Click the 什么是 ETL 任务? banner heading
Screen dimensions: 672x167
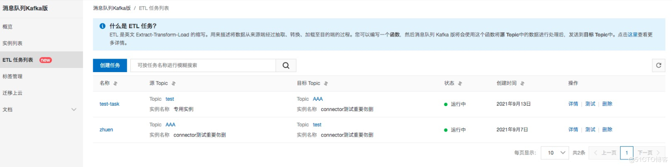pyautogui.click(x=133, y=26)
